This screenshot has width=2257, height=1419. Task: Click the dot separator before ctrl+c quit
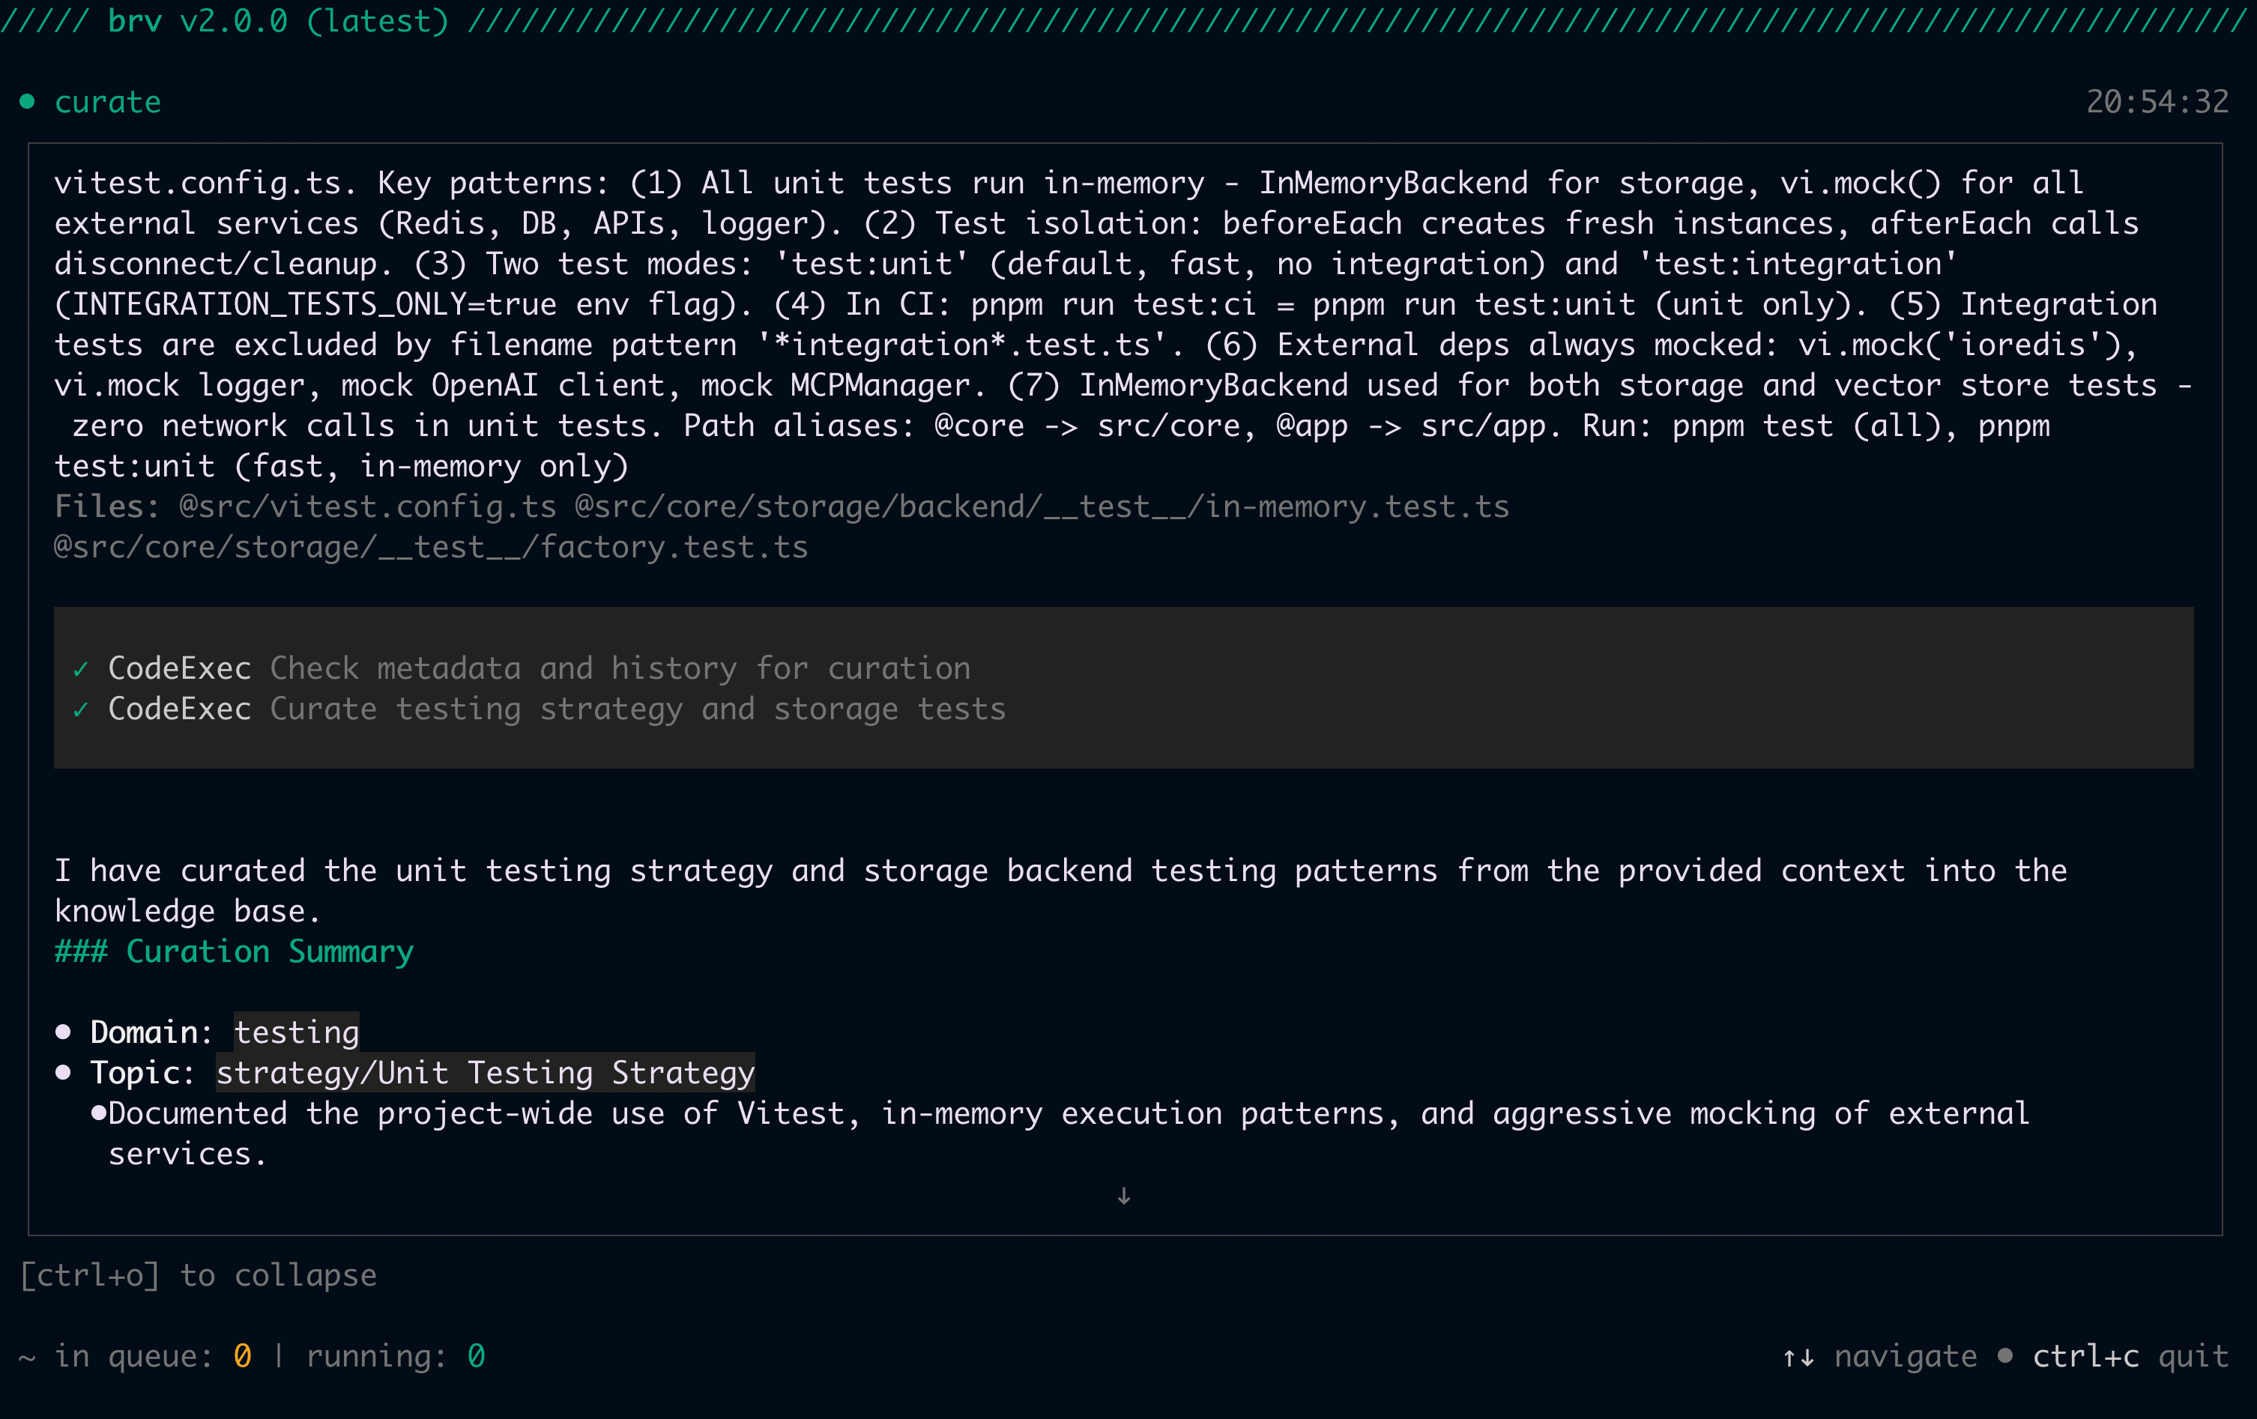[2005, 1355]
